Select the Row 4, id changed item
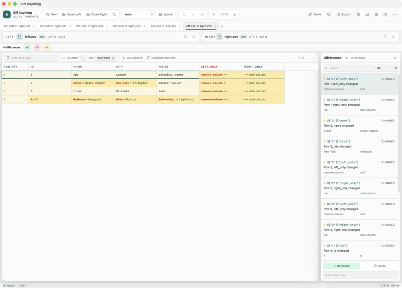The image size is (402, 288). pyautogui.click(x=359, y=250)
